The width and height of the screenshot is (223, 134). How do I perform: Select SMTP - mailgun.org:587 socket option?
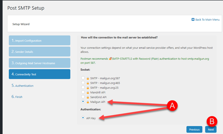point(83,78)
